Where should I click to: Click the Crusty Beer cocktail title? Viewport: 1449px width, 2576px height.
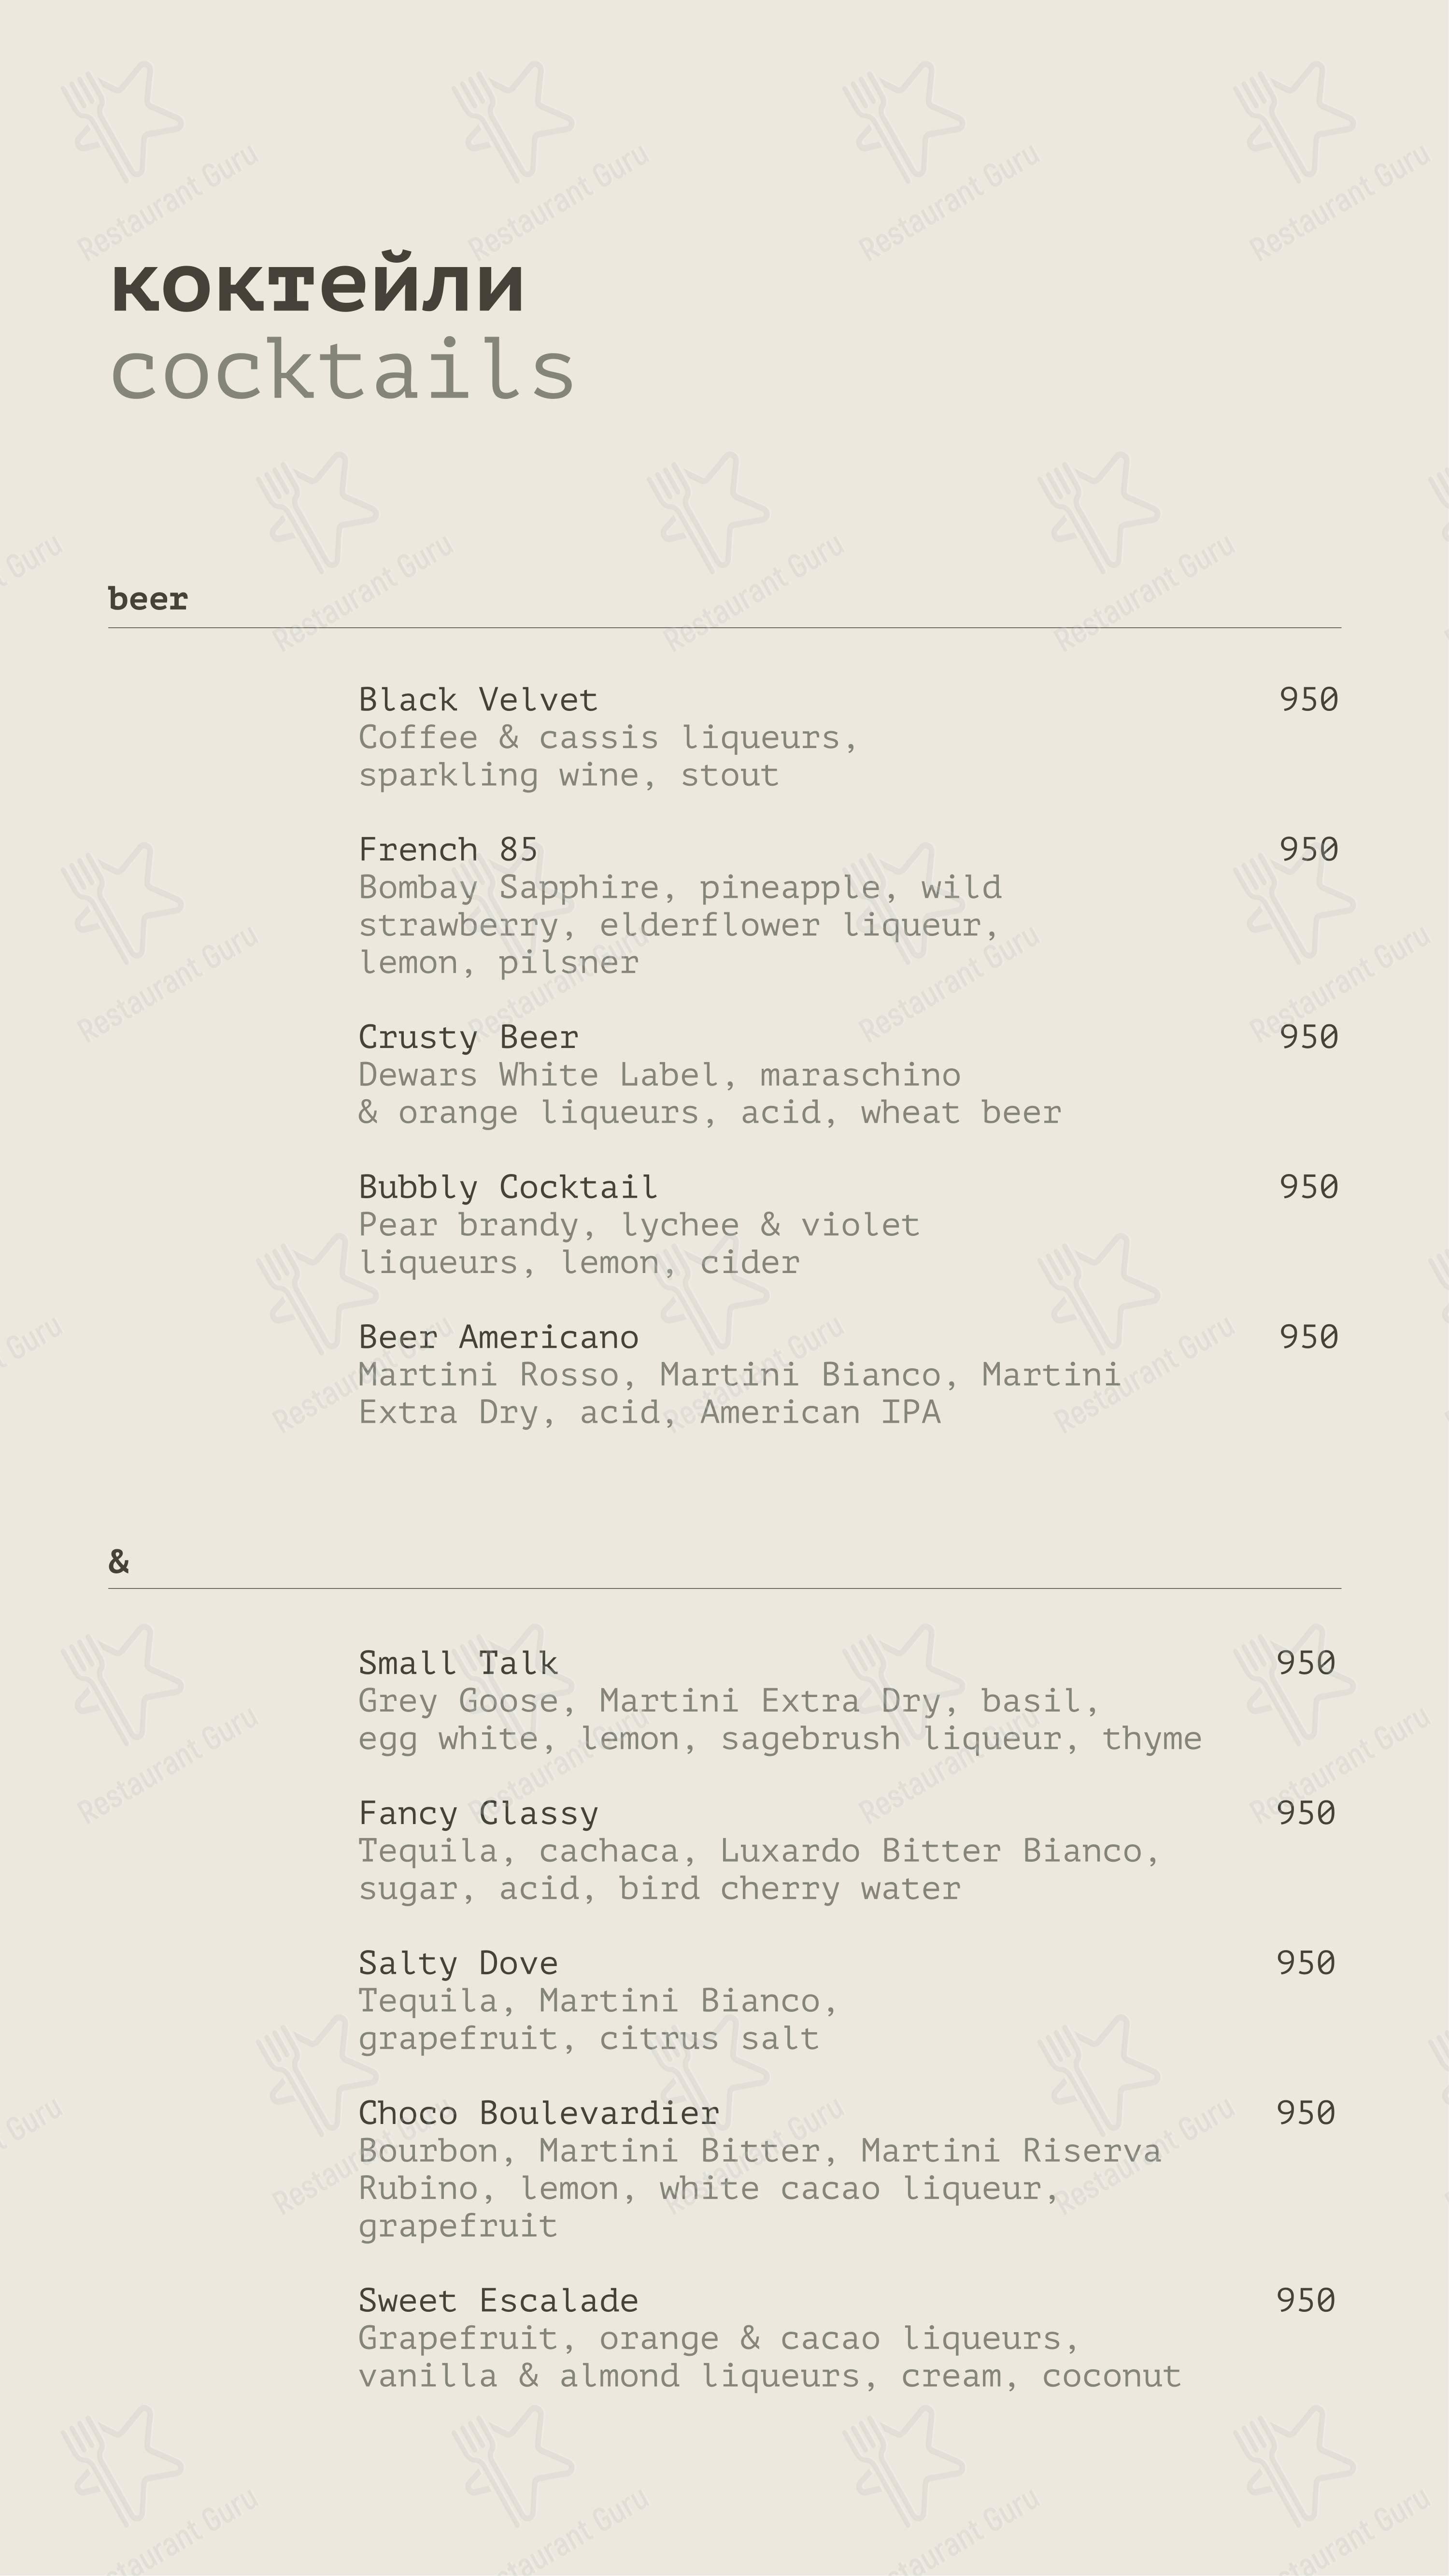[468, 1037]
